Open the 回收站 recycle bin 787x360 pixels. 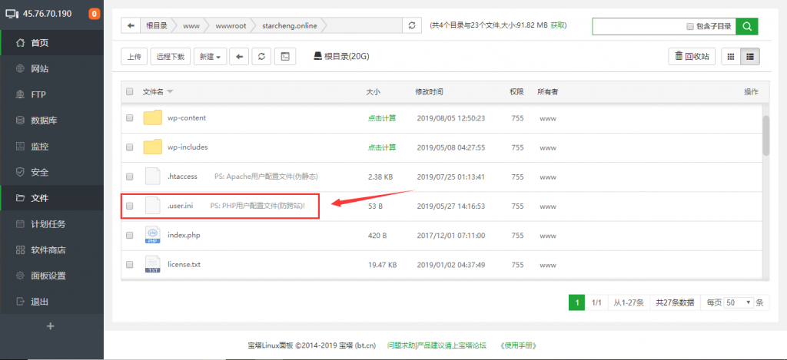[x=692, y=56]
